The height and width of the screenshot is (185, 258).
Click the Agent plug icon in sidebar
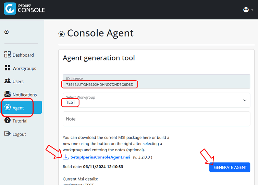coord(8,107)
